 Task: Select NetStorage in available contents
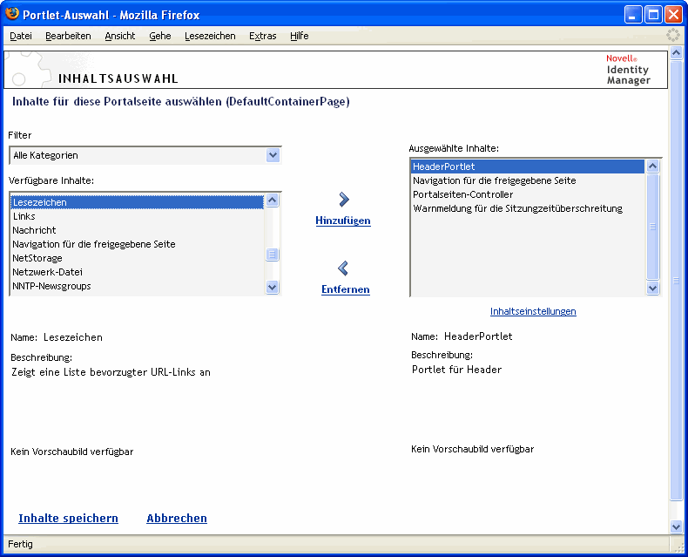(x=37, y=258)
